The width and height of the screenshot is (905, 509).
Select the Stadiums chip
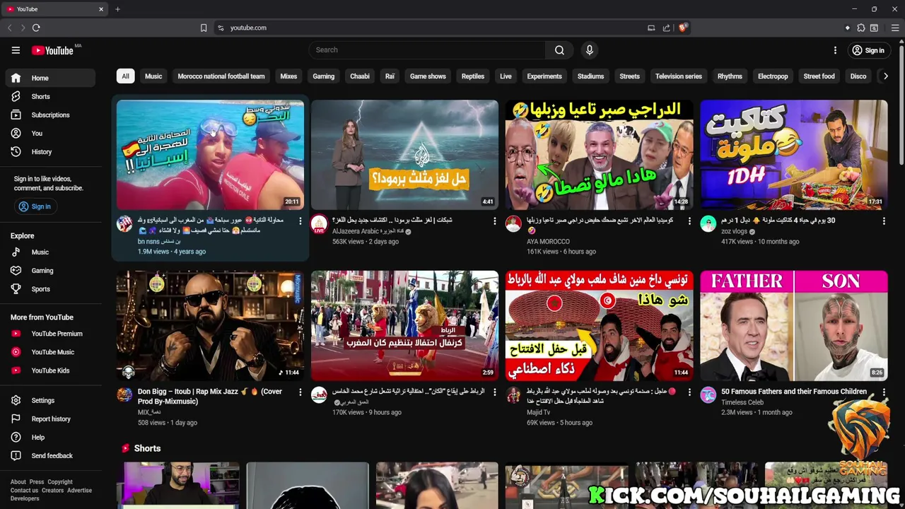590,76
